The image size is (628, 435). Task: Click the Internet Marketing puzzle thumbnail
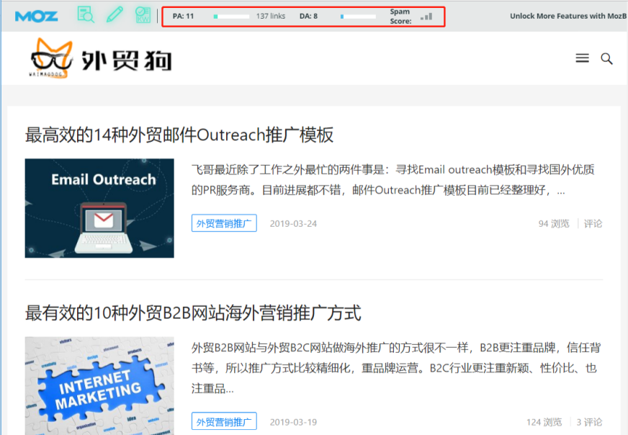point(99,386)
